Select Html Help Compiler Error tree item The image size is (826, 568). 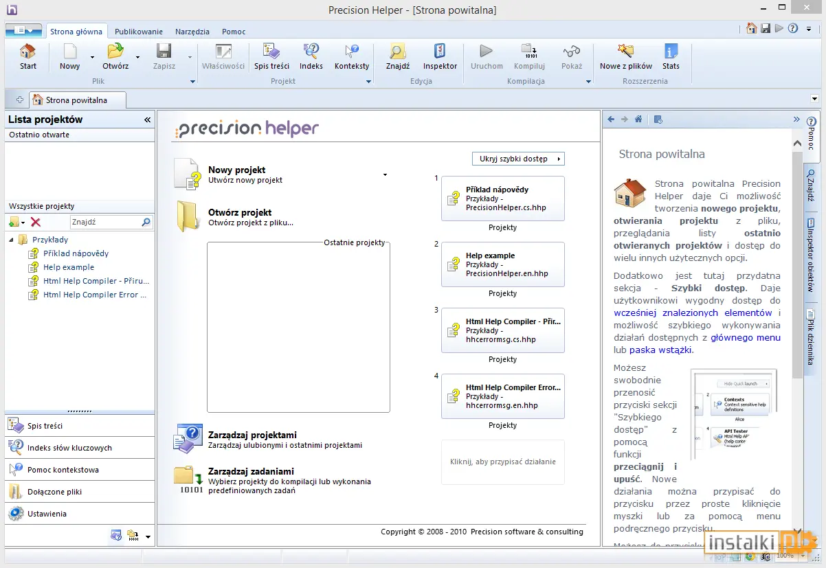pos(95,295)
